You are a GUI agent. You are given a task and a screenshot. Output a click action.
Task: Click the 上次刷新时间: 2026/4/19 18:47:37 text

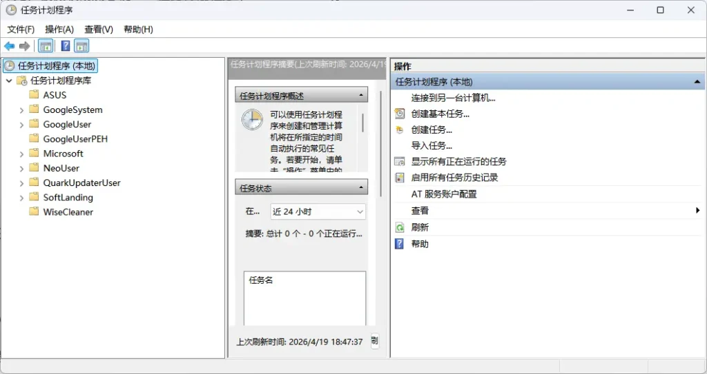coord(300,342)
